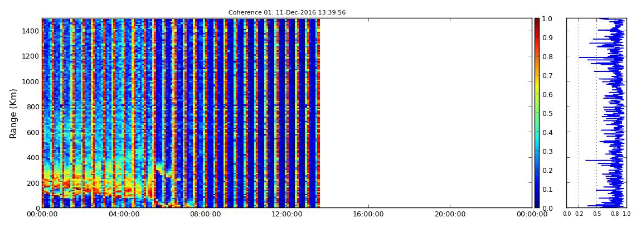Click the 04:00:00 time axis label
Screen dimensions: 641x227
coord(123,214)
